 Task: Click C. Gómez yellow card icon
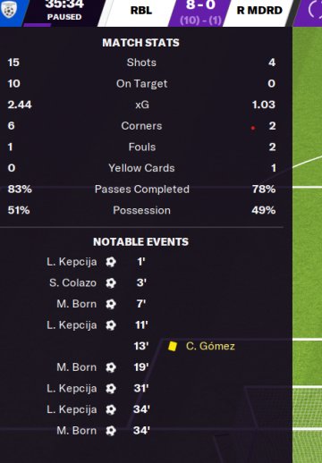click(173, 346)
